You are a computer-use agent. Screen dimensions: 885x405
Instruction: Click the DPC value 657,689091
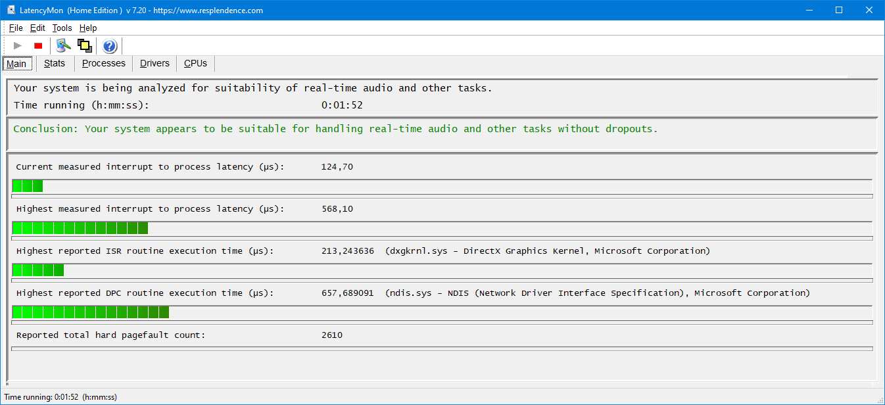pos(348,293)
